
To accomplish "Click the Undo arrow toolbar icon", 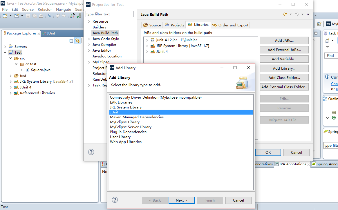I will click(57, 16).
